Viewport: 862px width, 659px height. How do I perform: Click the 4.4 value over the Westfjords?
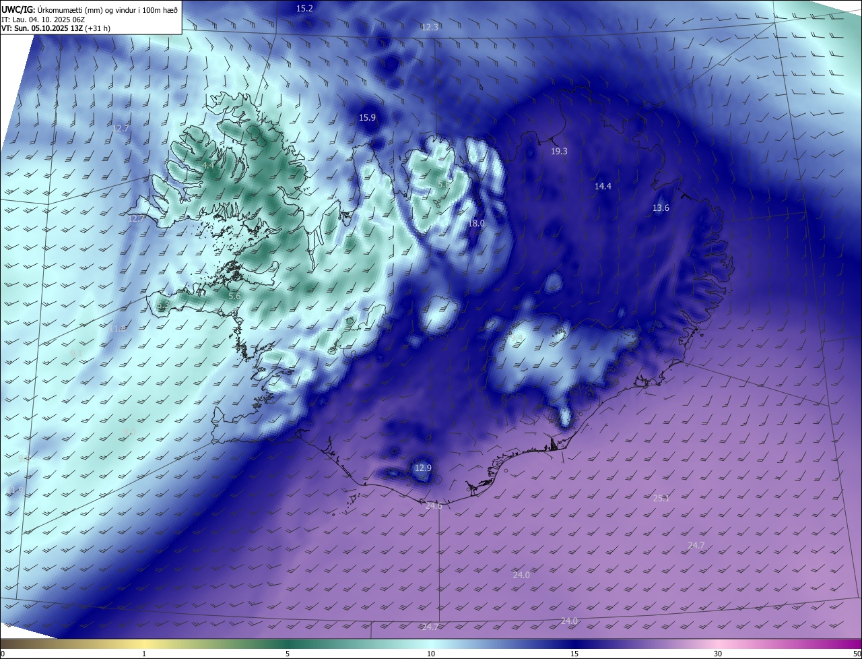[x=208, y=165]
